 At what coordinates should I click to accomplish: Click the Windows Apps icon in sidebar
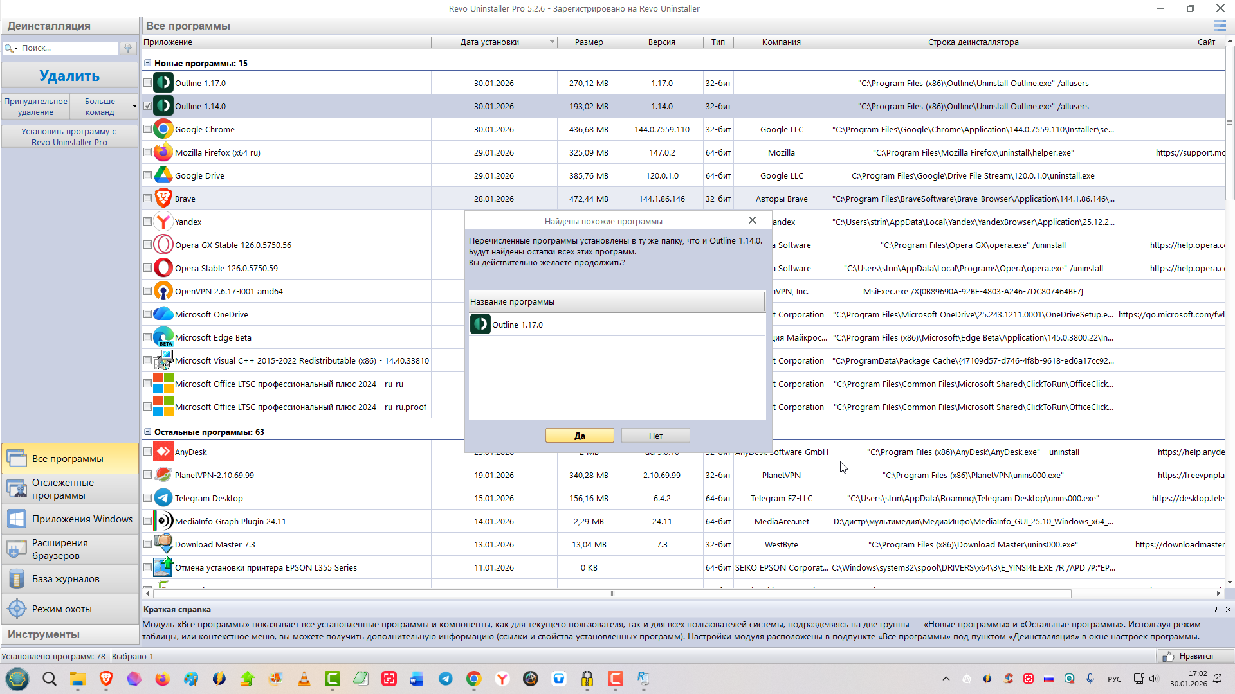tap(17, 519)
